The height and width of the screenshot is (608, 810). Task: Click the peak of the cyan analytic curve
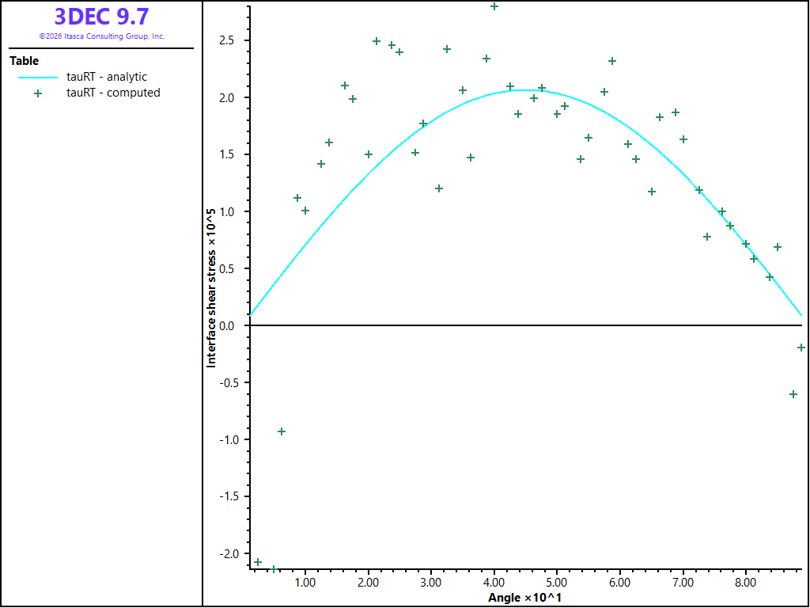coord(526,90)
